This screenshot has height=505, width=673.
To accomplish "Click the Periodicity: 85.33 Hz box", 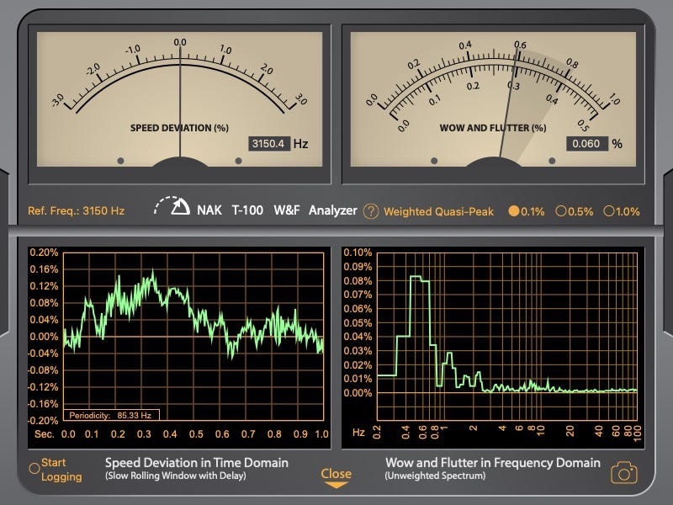I will [112, 415].
